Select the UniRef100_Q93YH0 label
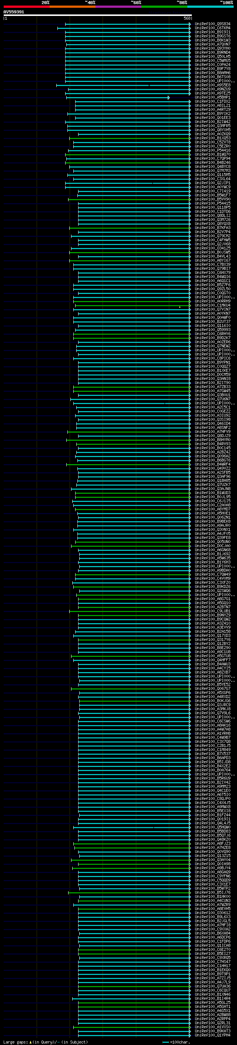This screenshot has width=237, height=1045. click(212, 48)
